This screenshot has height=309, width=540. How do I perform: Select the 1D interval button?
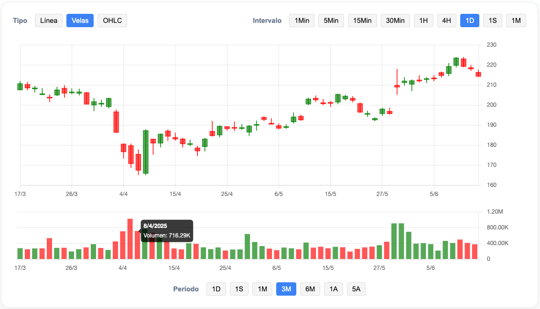tap(470, 21)
